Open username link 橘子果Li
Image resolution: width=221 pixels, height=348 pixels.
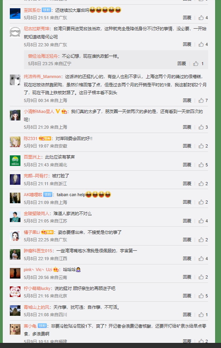click(32, 232)
